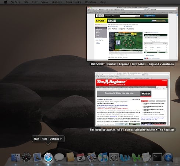Open the green Messenger buddies icon

136,158
